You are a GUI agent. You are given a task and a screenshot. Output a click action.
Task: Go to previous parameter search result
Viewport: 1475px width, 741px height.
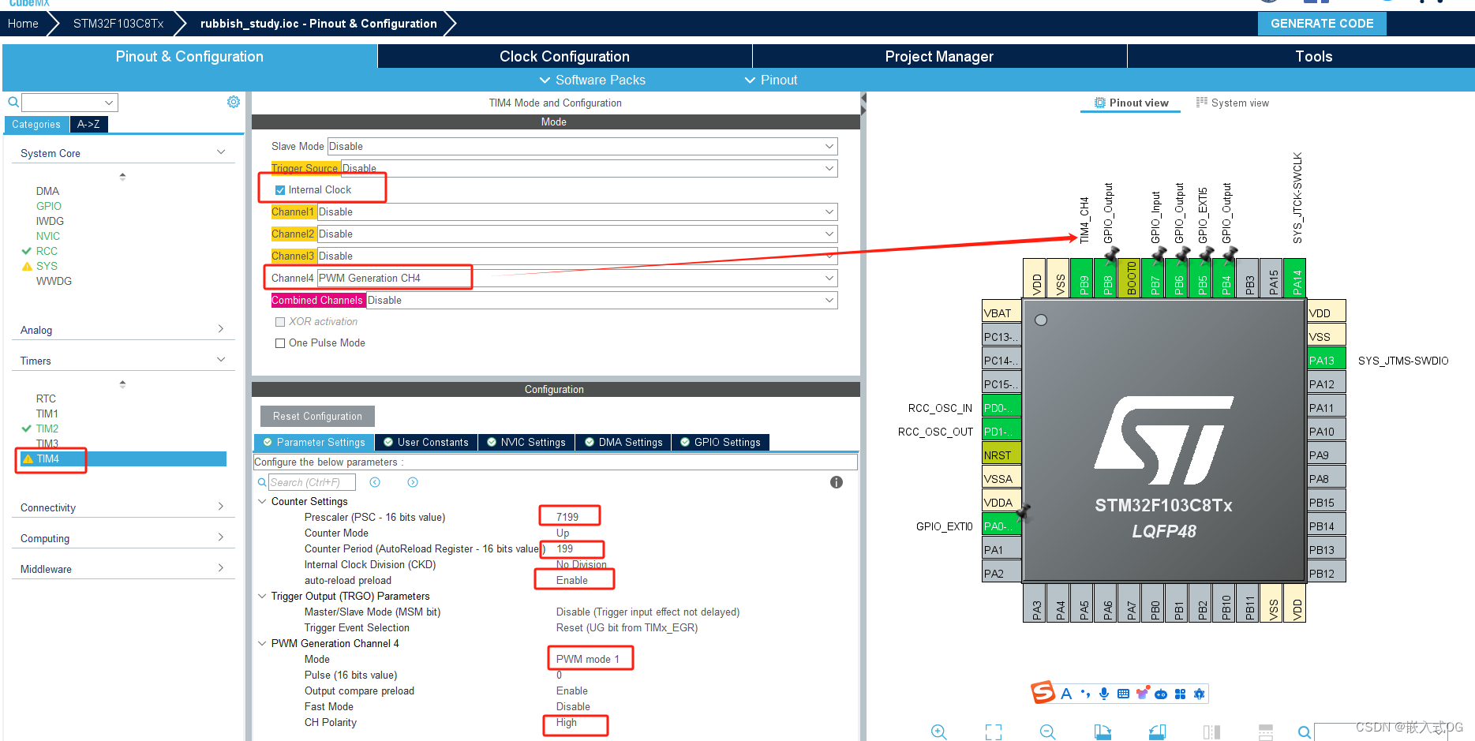point(375,482)
